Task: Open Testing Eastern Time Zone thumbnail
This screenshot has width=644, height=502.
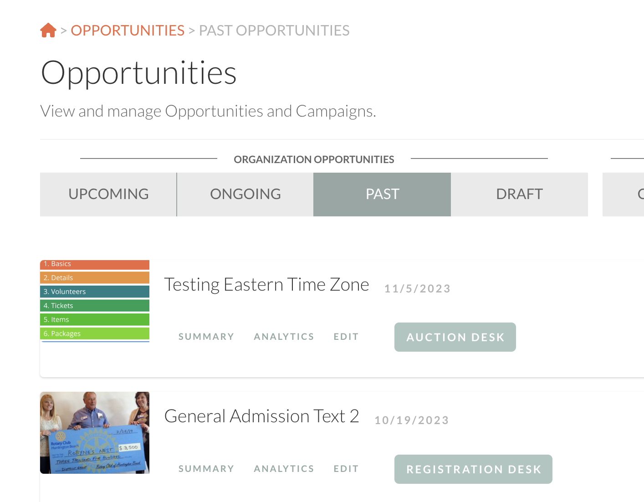Action: pos(95,301)
